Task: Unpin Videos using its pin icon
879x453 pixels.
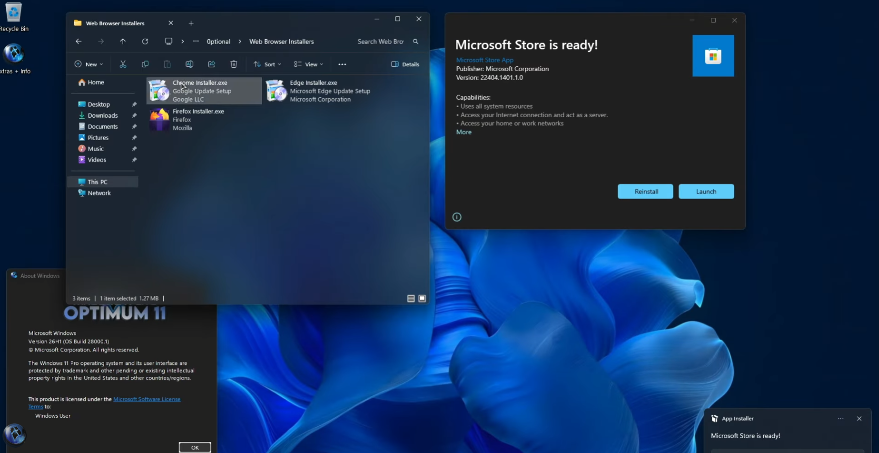Action: (134, 160)
